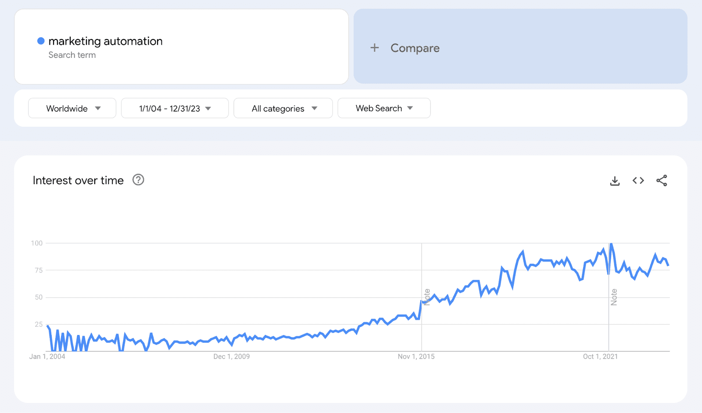Click the Interest over time heading
The image size is (702, 413).
[x=78, y=180]
